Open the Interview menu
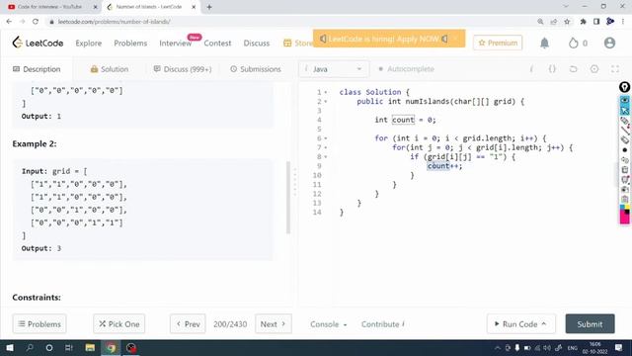 tap(176, 43)
